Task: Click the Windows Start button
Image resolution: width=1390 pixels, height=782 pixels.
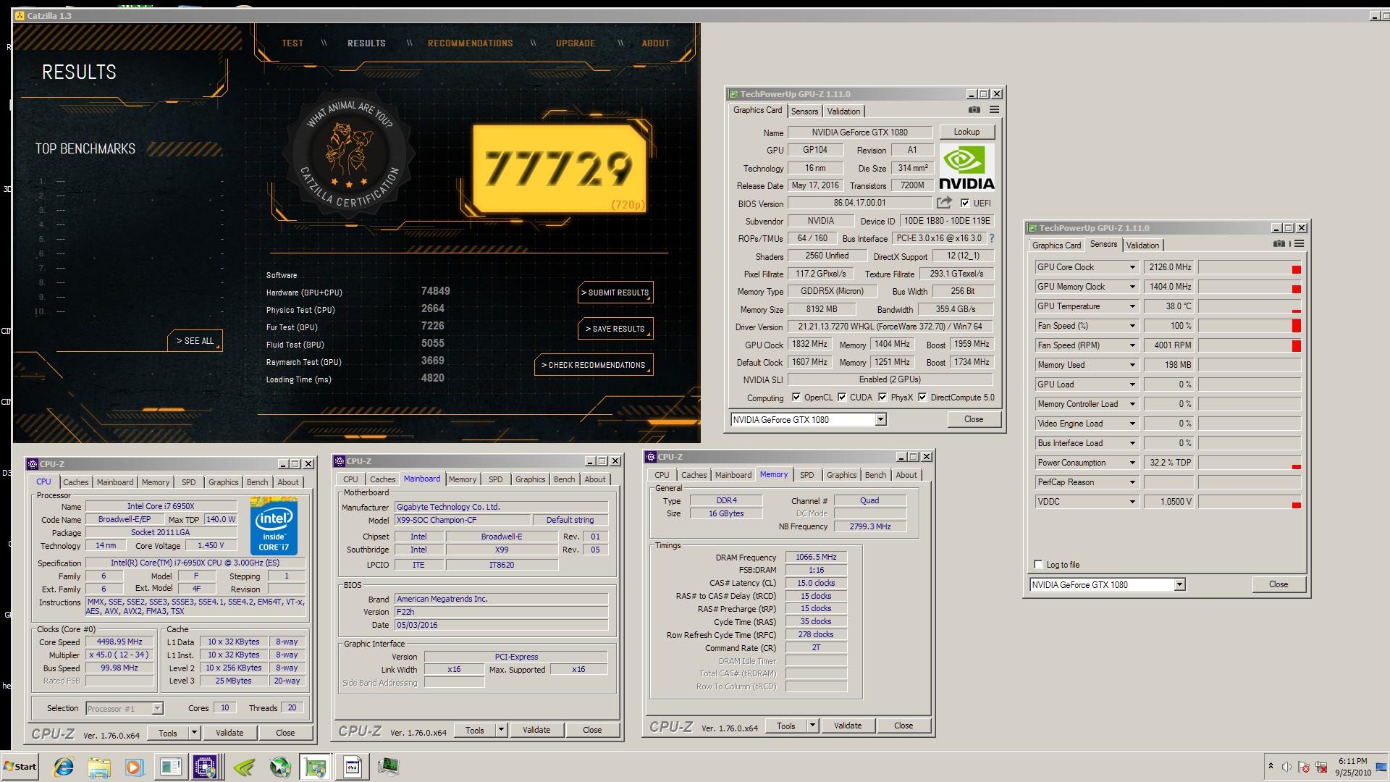Action: click(x=20, y=767)
